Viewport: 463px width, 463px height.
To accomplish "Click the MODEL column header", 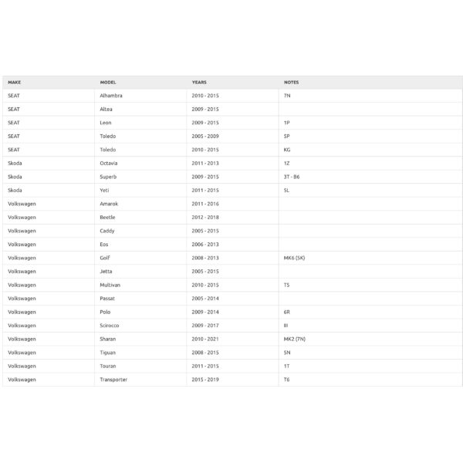I will 108,82.
